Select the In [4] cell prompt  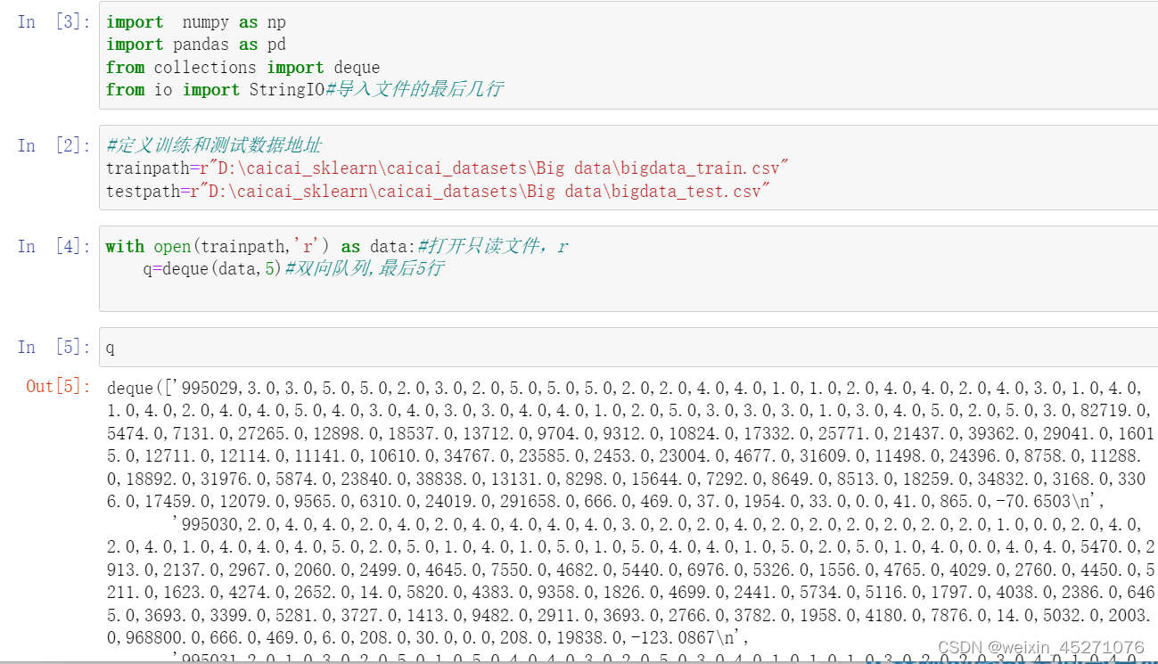pyautogui.click(x=53, y=246)
